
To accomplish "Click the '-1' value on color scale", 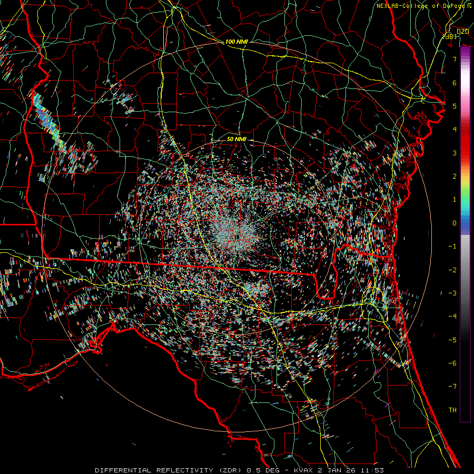I will [x=452, y=246].
